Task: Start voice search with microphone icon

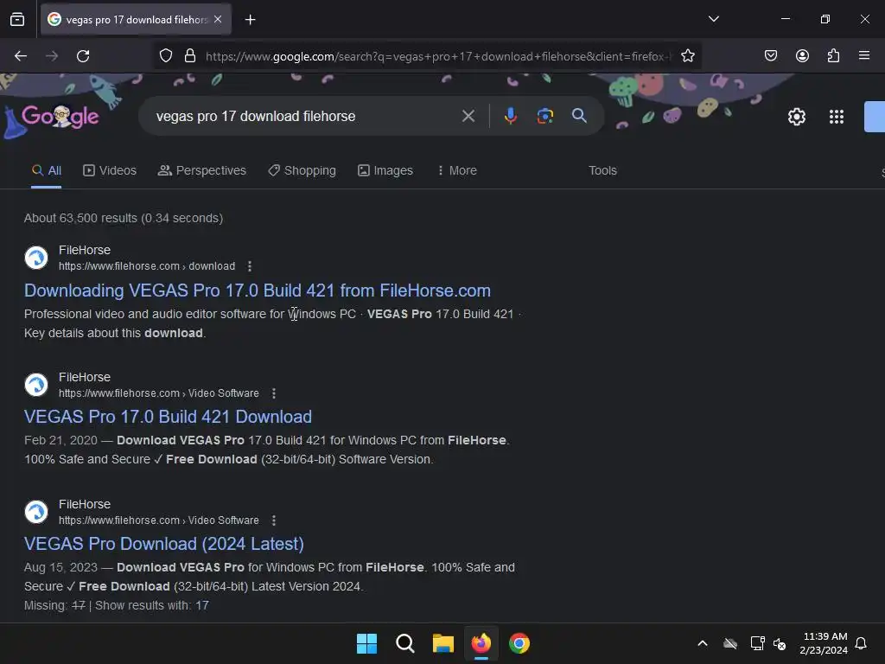Action: (510, 116)
